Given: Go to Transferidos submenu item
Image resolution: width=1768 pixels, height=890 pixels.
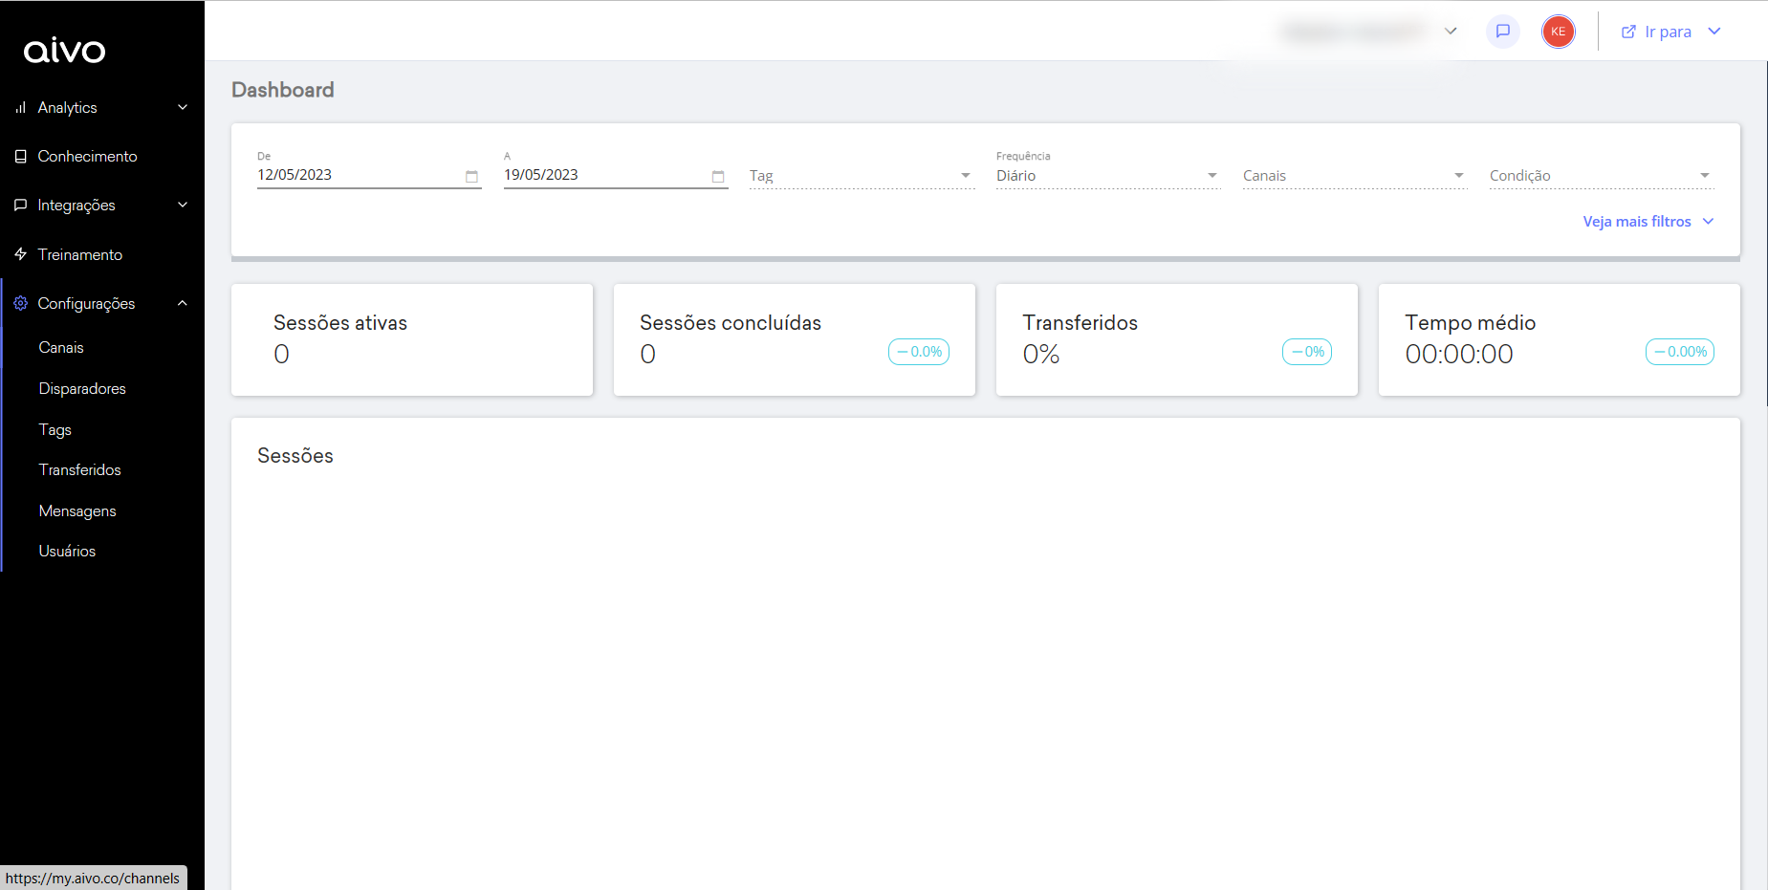Looking at the screenshot, I should tap(80, 470).
